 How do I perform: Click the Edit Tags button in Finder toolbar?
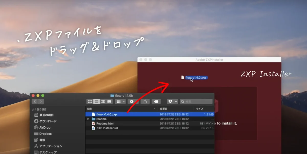(x=156, y=102)
